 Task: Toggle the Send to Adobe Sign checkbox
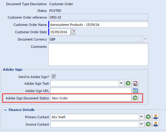pyautogui.click(x=53, y=76)
